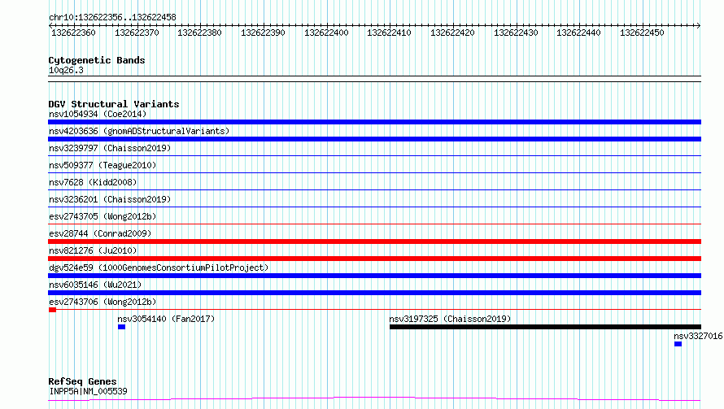Image resolution: width=724 pixels, height=409 pixels.
Task: Click the small red block of esv2743706
Action: [x=52, y=310]
